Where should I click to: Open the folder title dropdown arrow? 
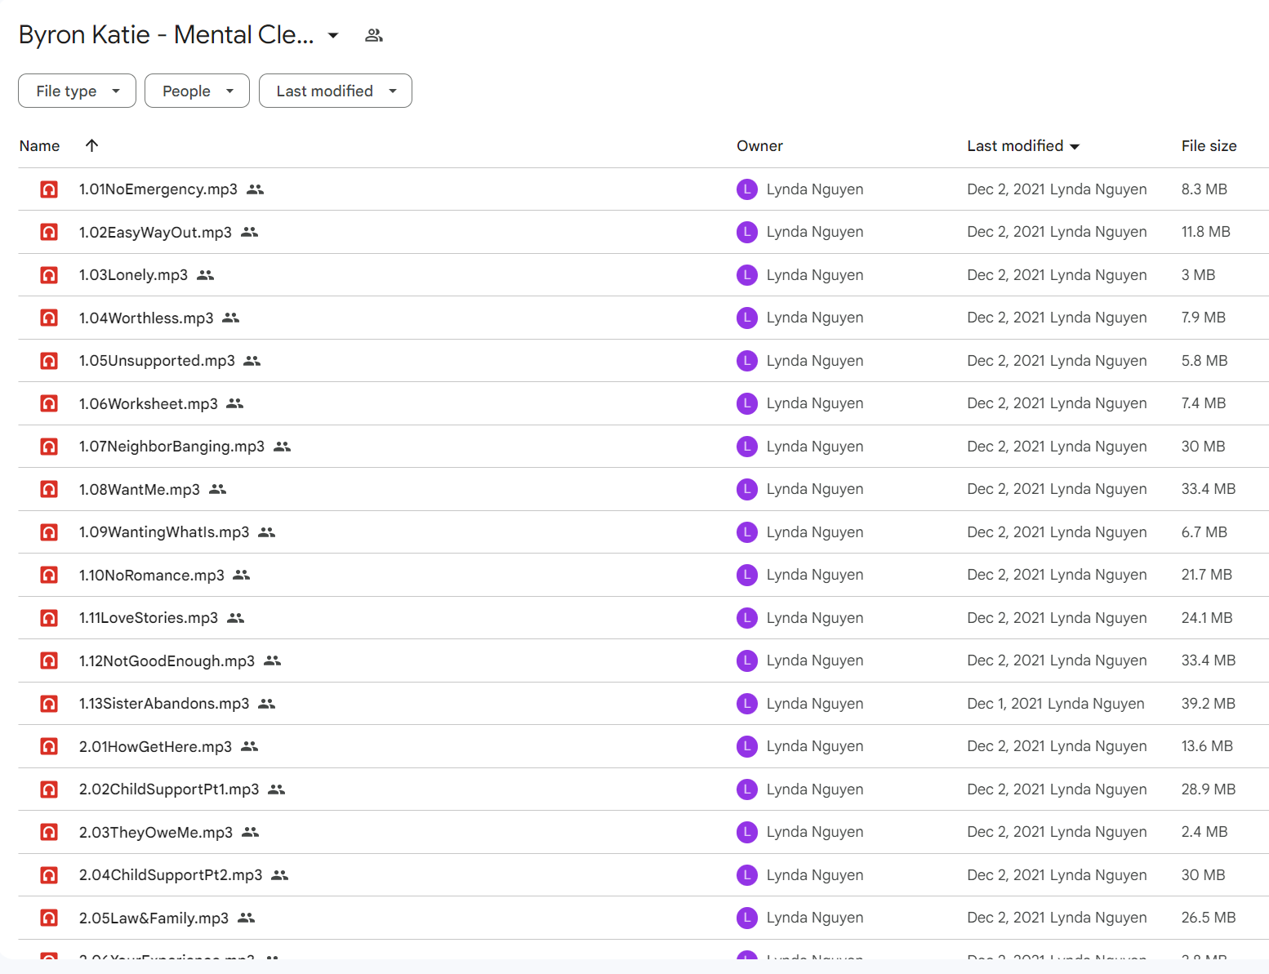pyautogui.click(x=333, y=35)
